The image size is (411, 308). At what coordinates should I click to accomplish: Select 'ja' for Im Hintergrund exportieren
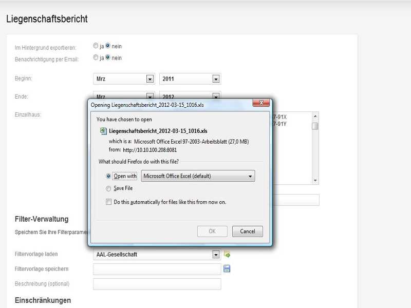(x=96, y=46)
